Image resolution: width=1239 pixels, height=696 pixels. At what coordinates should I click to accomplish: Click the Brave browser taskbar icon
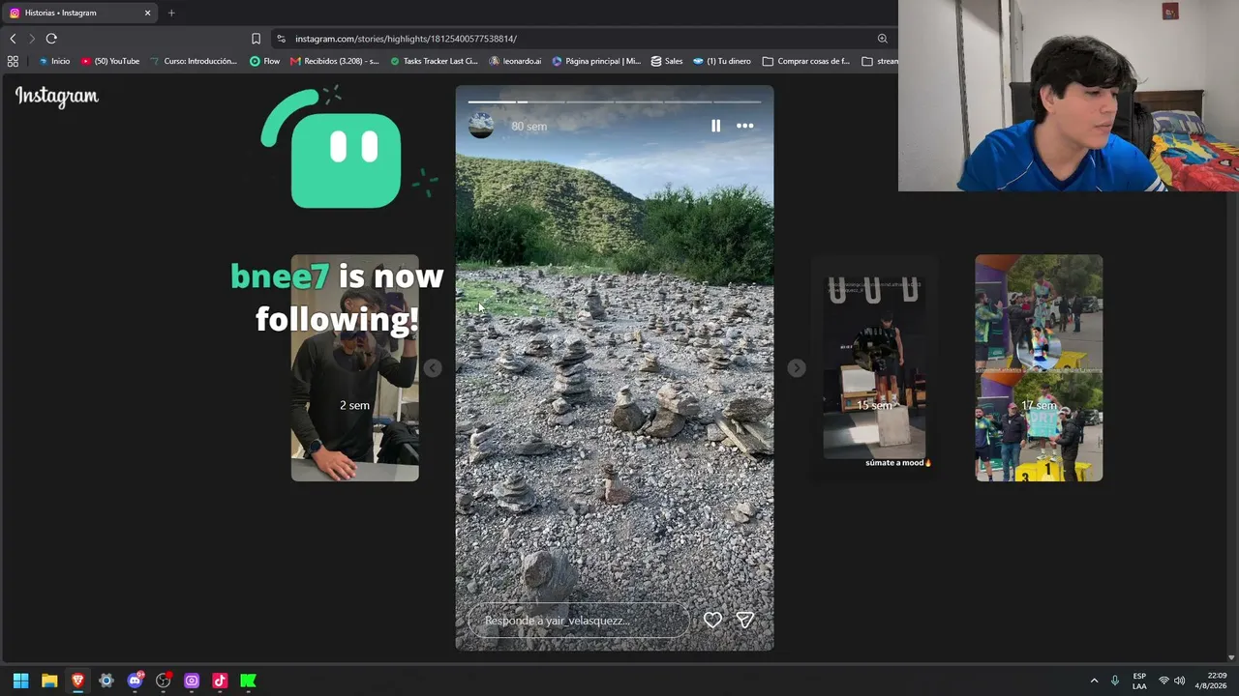(77, 681)
